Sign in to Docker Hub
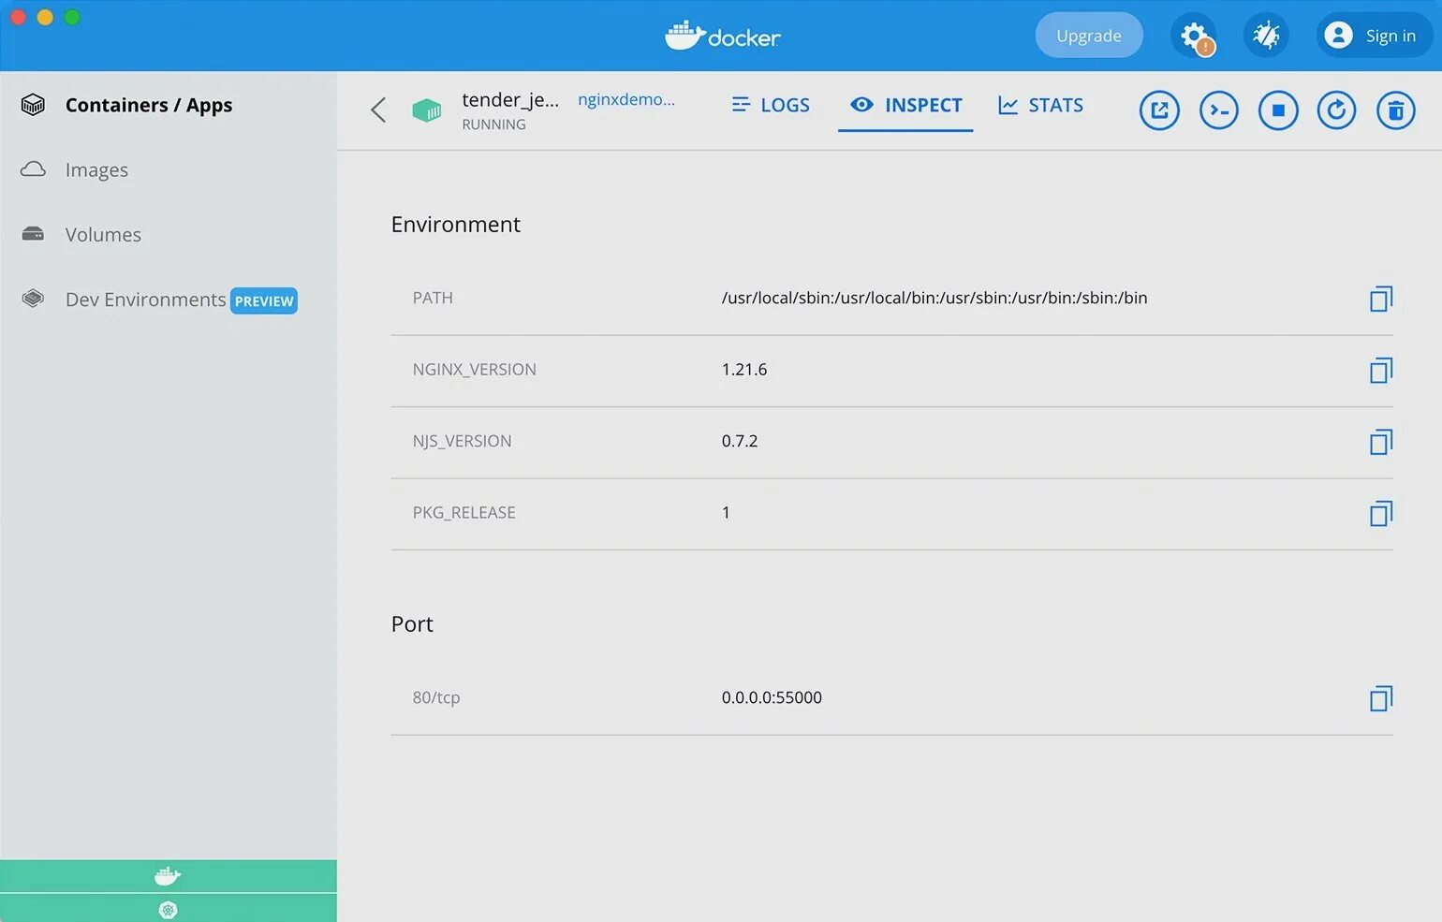Screen dimensions: 1442x922 pos(1374,35)
